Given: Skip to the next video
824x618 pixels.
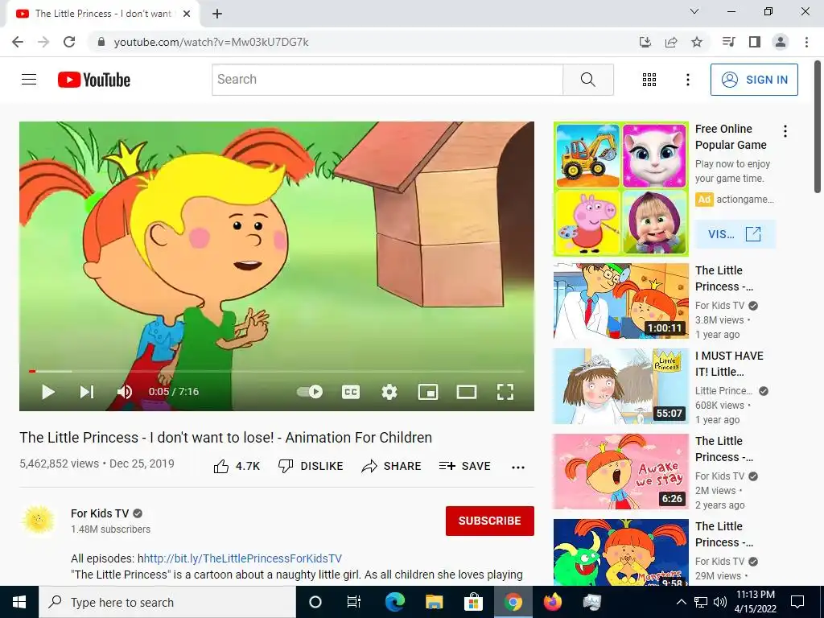Looking at the screenshot, I should click(x=87, y=392).
